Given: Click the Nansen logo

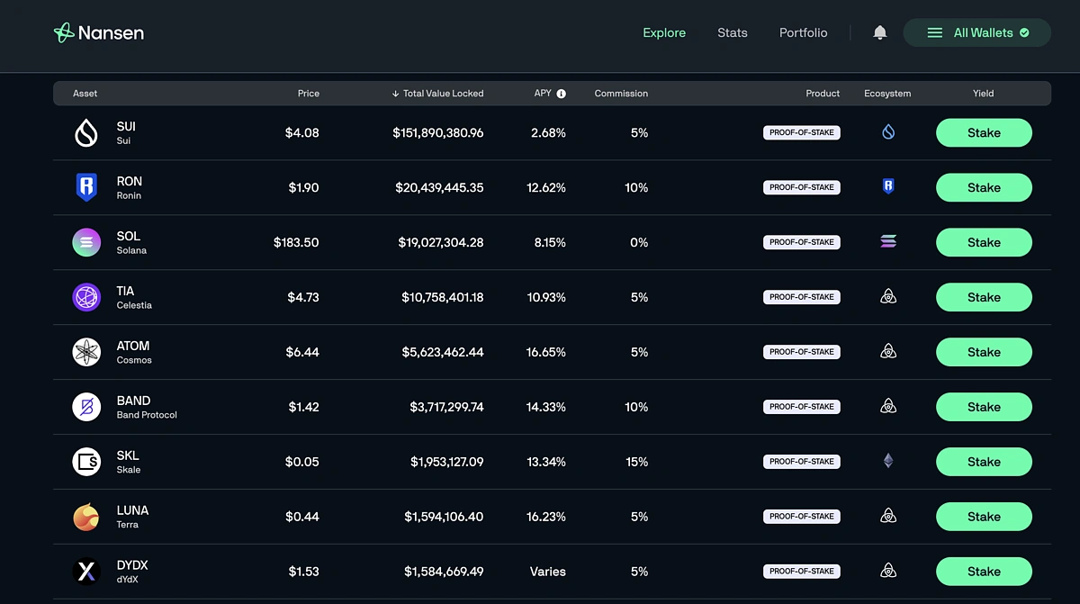Looking at the screenshot, I should [99, 33].
